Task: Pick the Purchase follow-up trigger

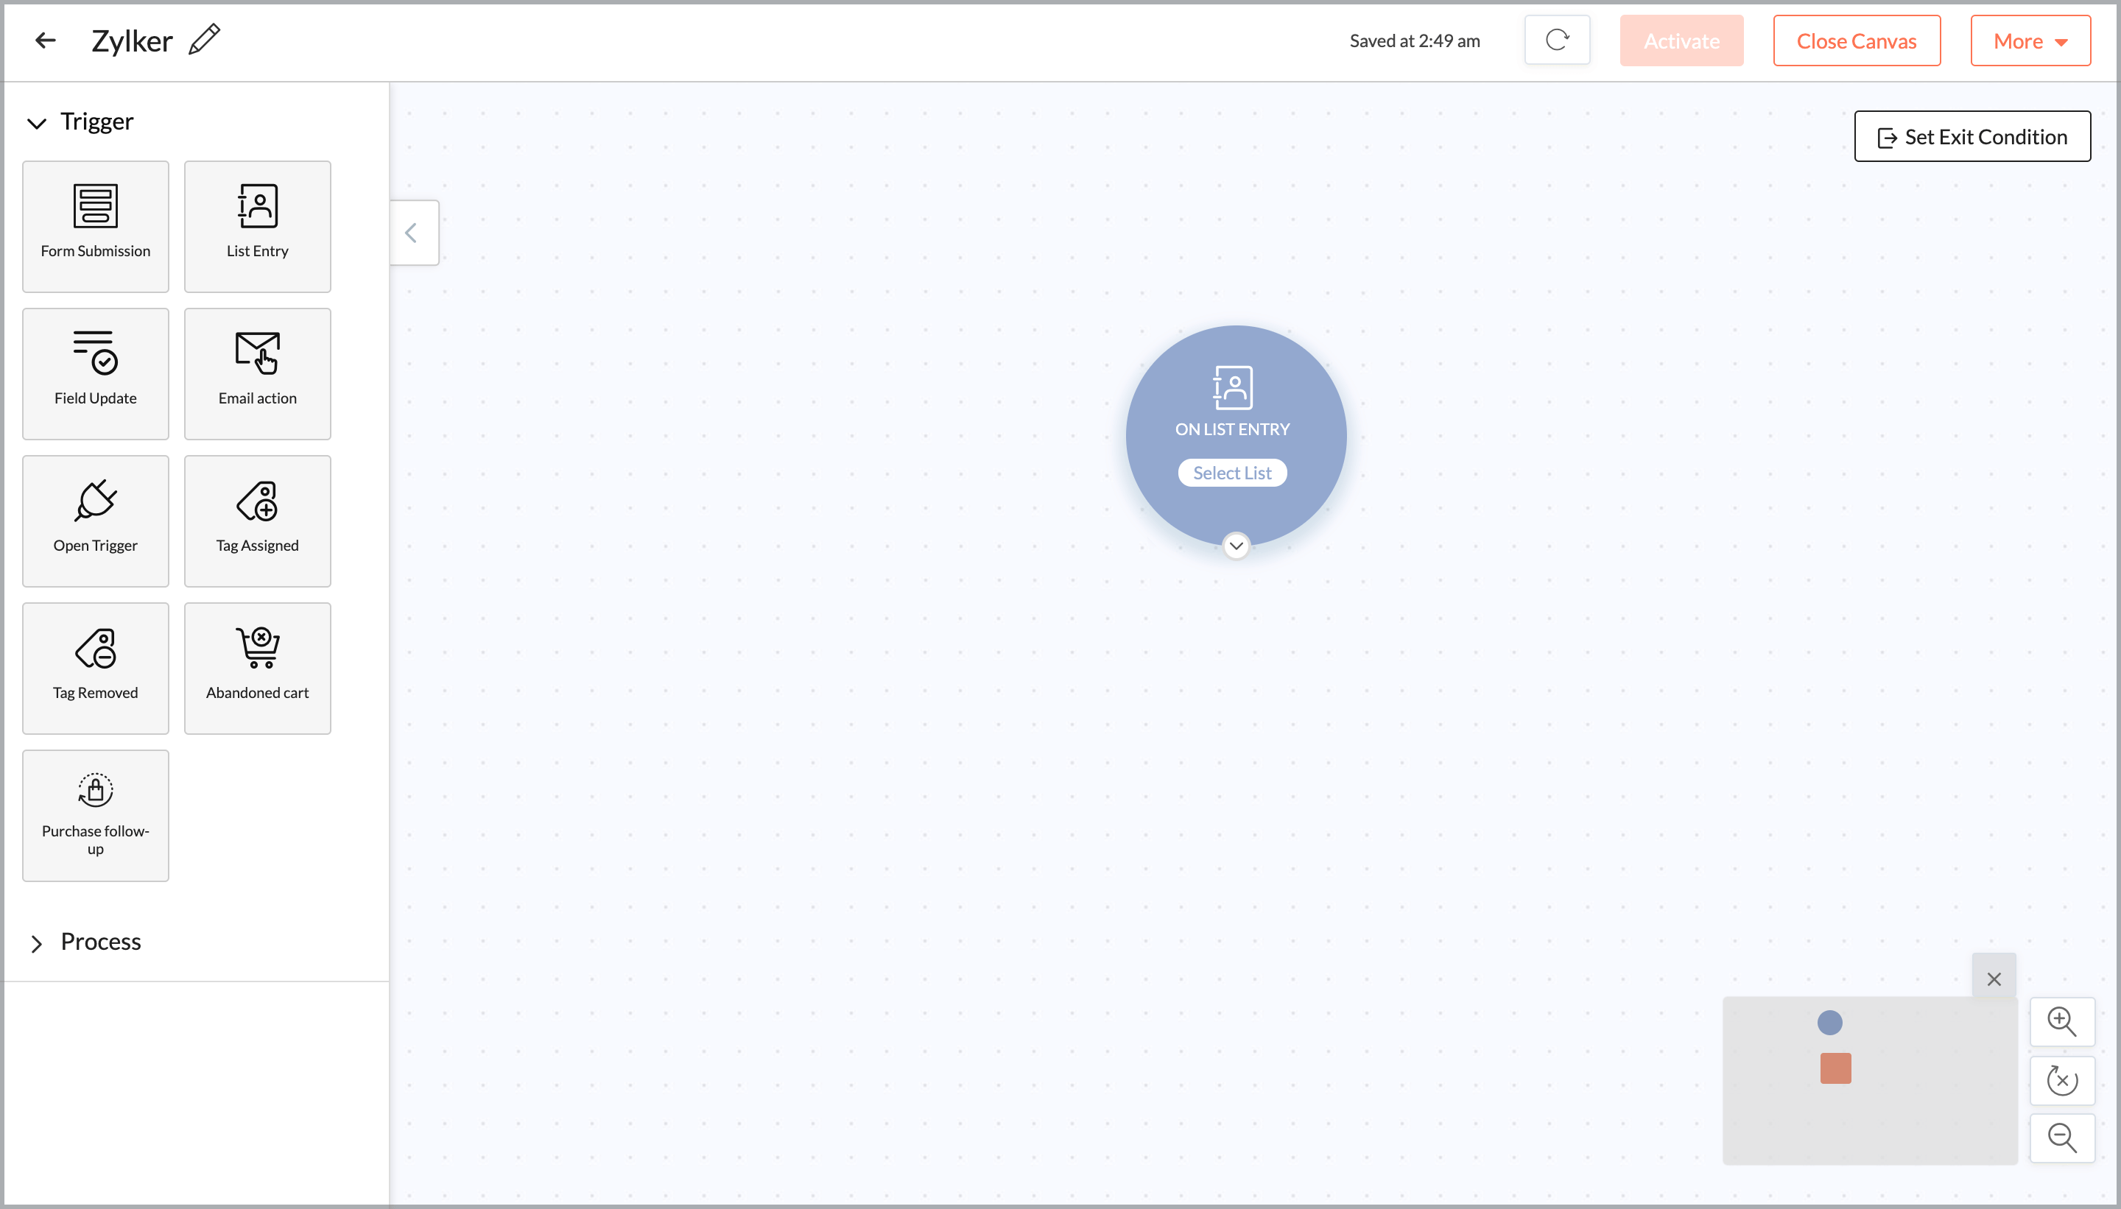Action: pyautogui.click(x=95, y=814)
